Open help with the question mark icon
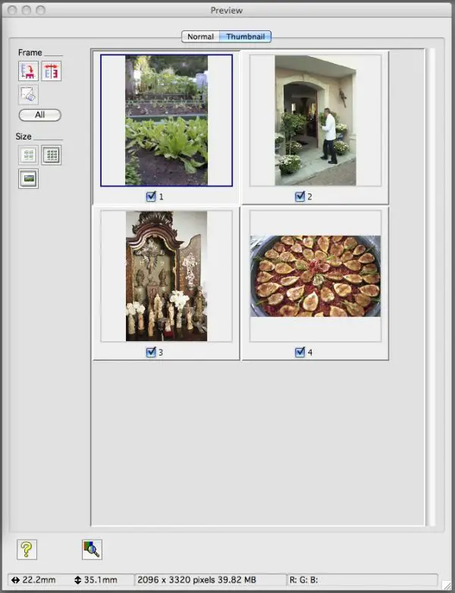Image resolution: width=455 pixels, height=593 pixels. [27, 549]
